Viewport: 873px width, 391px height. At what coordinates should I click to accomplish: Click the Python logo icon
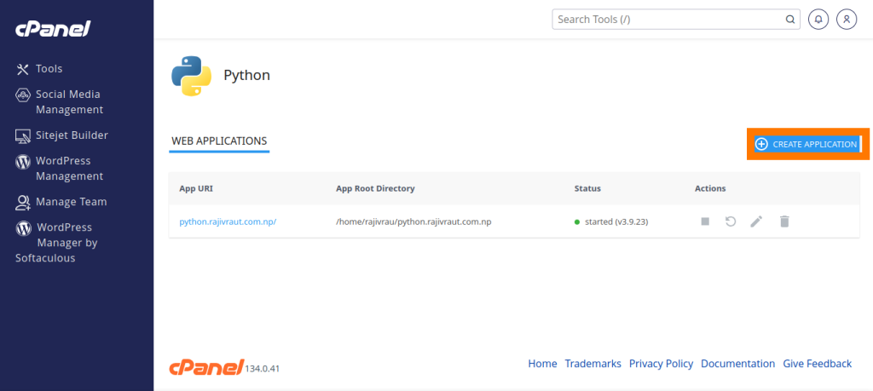pos(191,76)
